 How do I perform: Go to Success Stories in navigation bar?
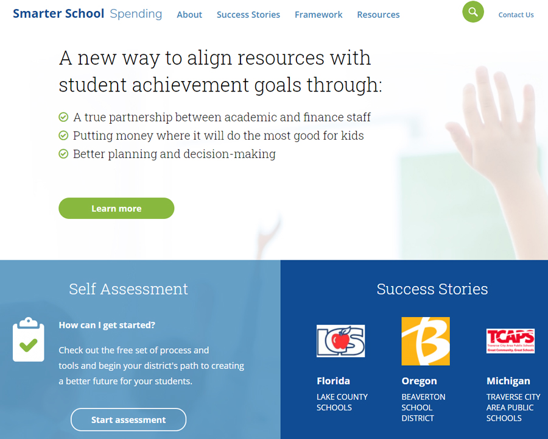pos(248,15)
